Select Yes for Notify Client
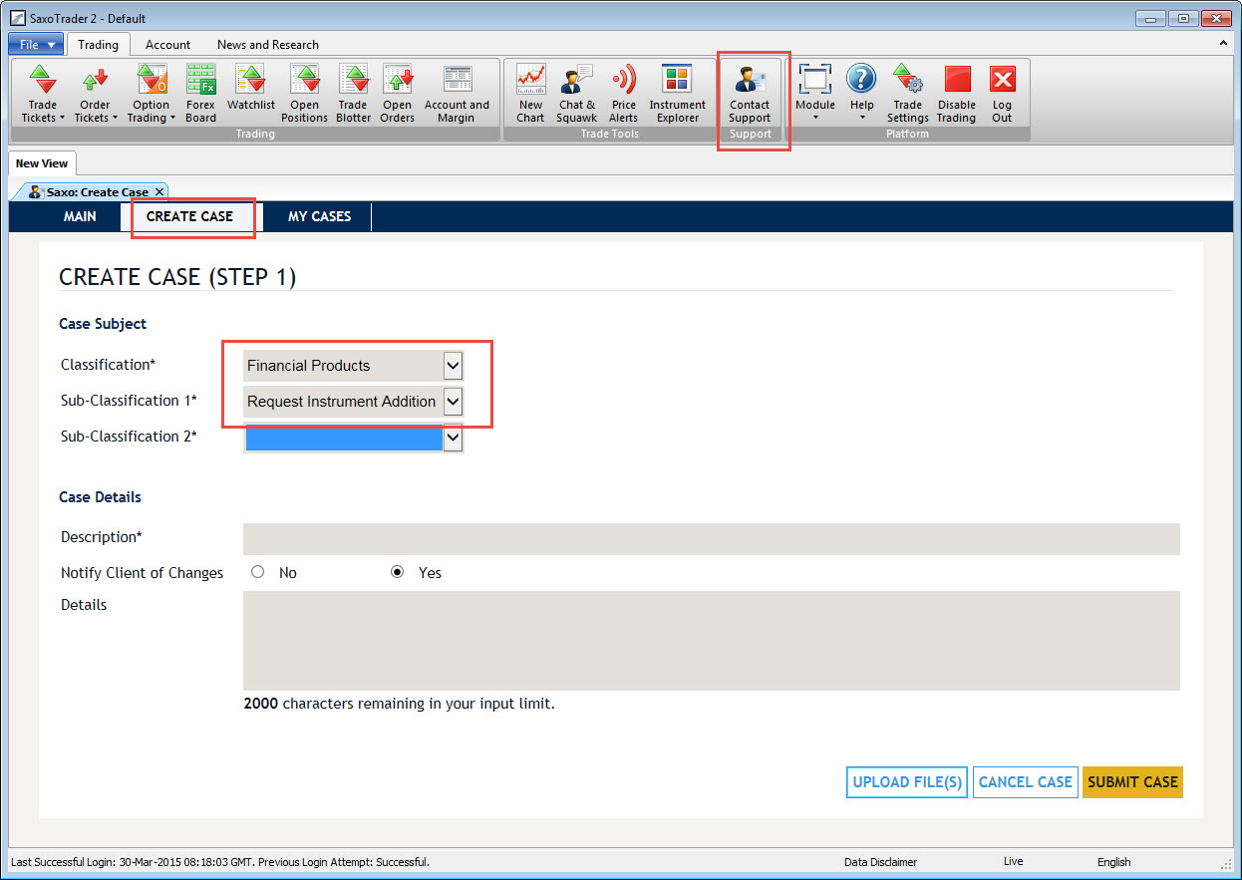 [x=398, y=572]
